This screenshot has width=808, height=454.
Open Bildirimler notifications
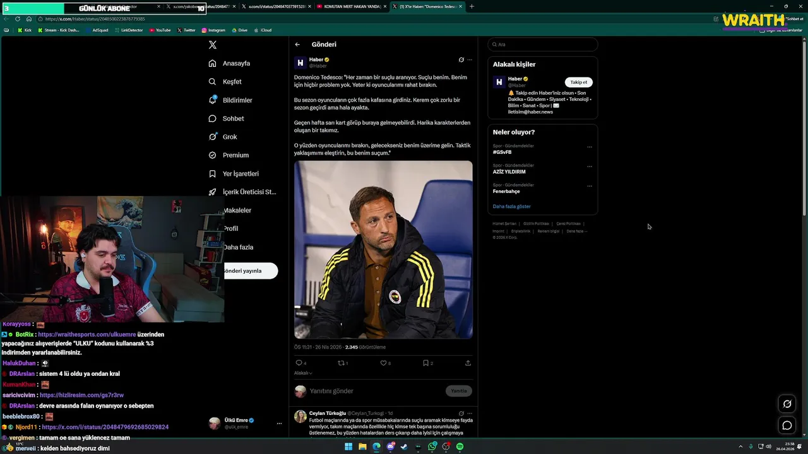[230, 100]
